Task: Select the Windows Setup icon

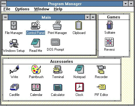Action: (14, 43)
